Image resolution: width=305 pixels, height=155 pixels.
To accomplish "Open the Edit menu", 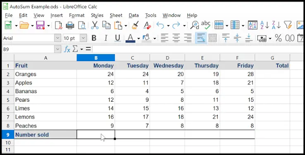I will 23,15.
